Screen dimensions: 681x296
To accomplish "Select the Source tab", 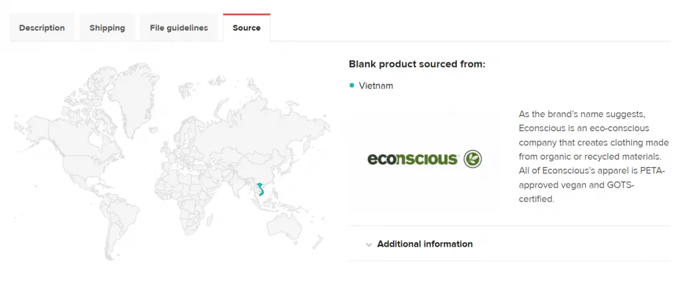I will (247, 28).
